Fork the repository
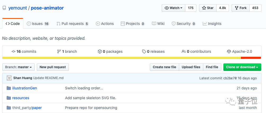266x113 pixels. pyautogui.click(x=240, y=8)
